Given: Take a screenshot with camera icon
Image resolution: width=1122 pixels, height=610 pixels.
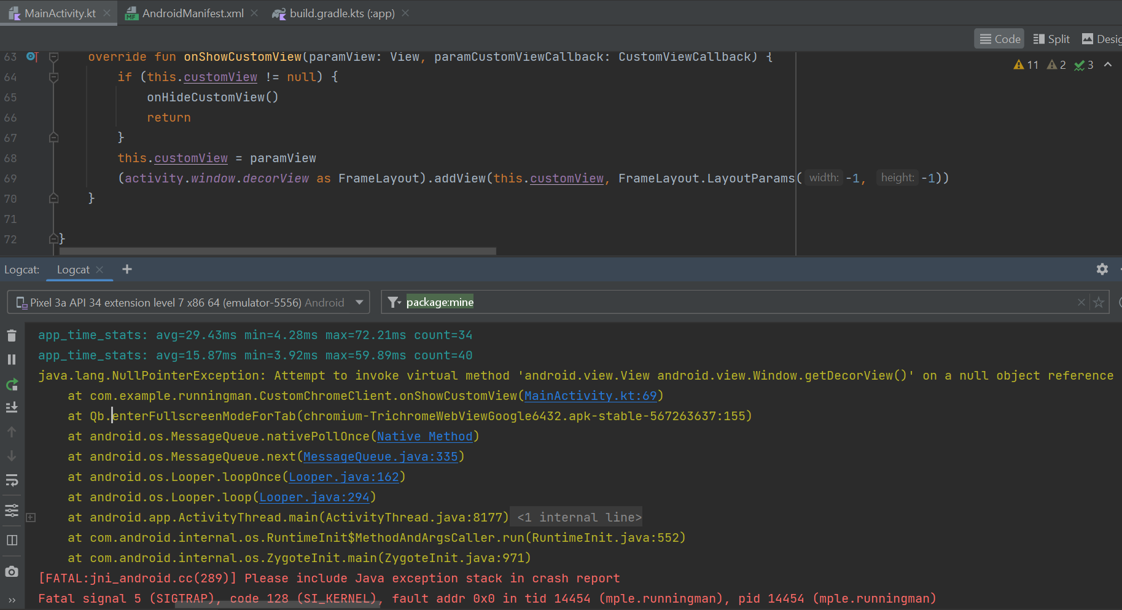Looking at the screenshot, I should [12, 571].
